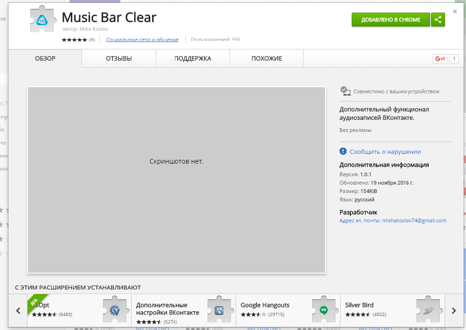Show next related extensions with right arrow
Screen dimensions: 466x330
pyautogui.click(x=453, y=310)
